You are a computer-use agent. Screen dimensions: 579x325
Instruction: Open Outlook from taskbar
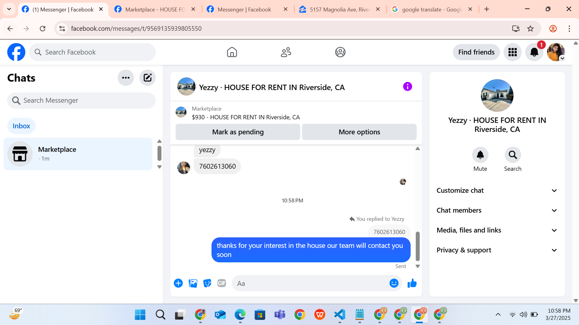pos(220,314)
